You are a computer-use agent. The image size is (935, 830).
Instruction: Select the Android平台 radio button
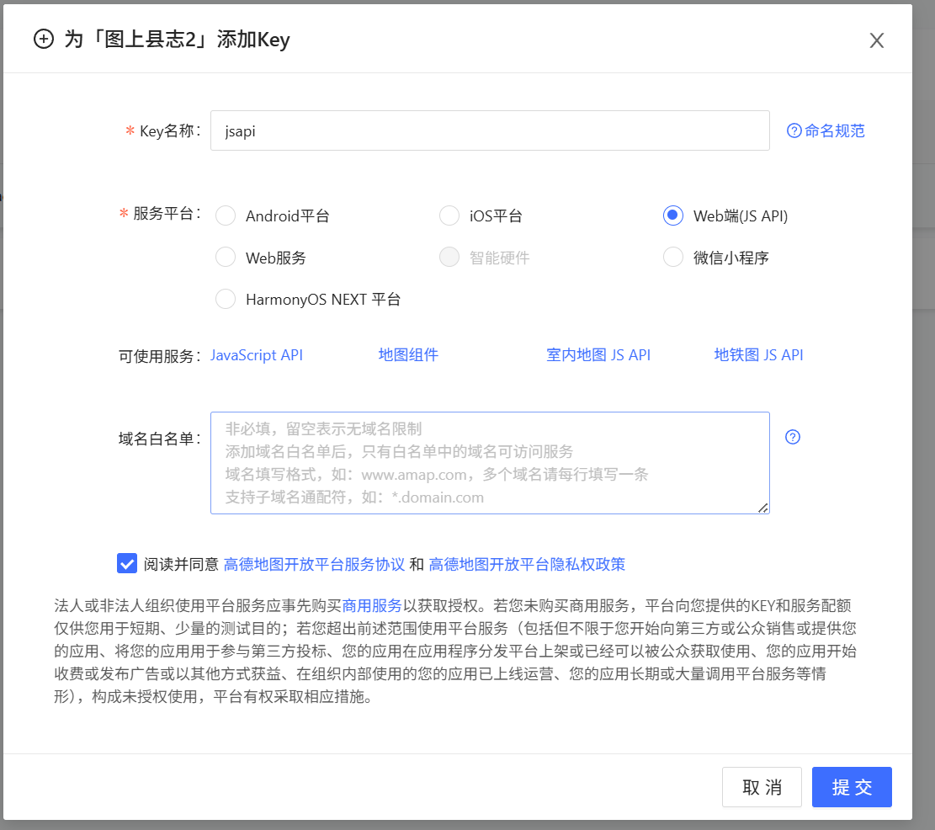point(226,215)
